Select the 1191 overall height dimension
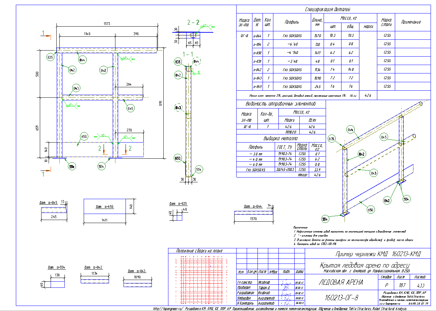 [x=161, y=103]
